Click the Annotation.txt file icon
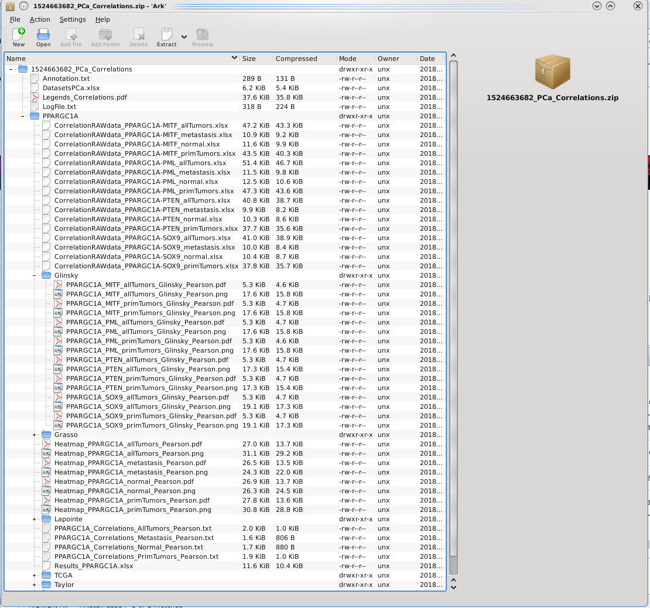 35,78
